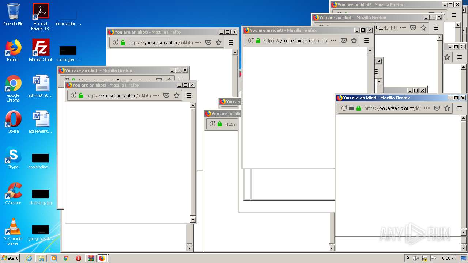Open the Start menu

(x=10, y=258)
